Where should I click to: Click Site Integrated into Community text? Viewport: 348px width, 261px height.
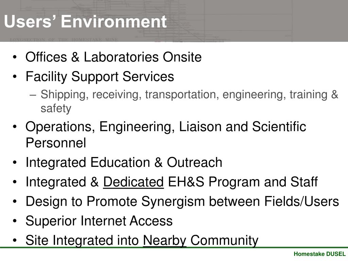pos(142,241)
